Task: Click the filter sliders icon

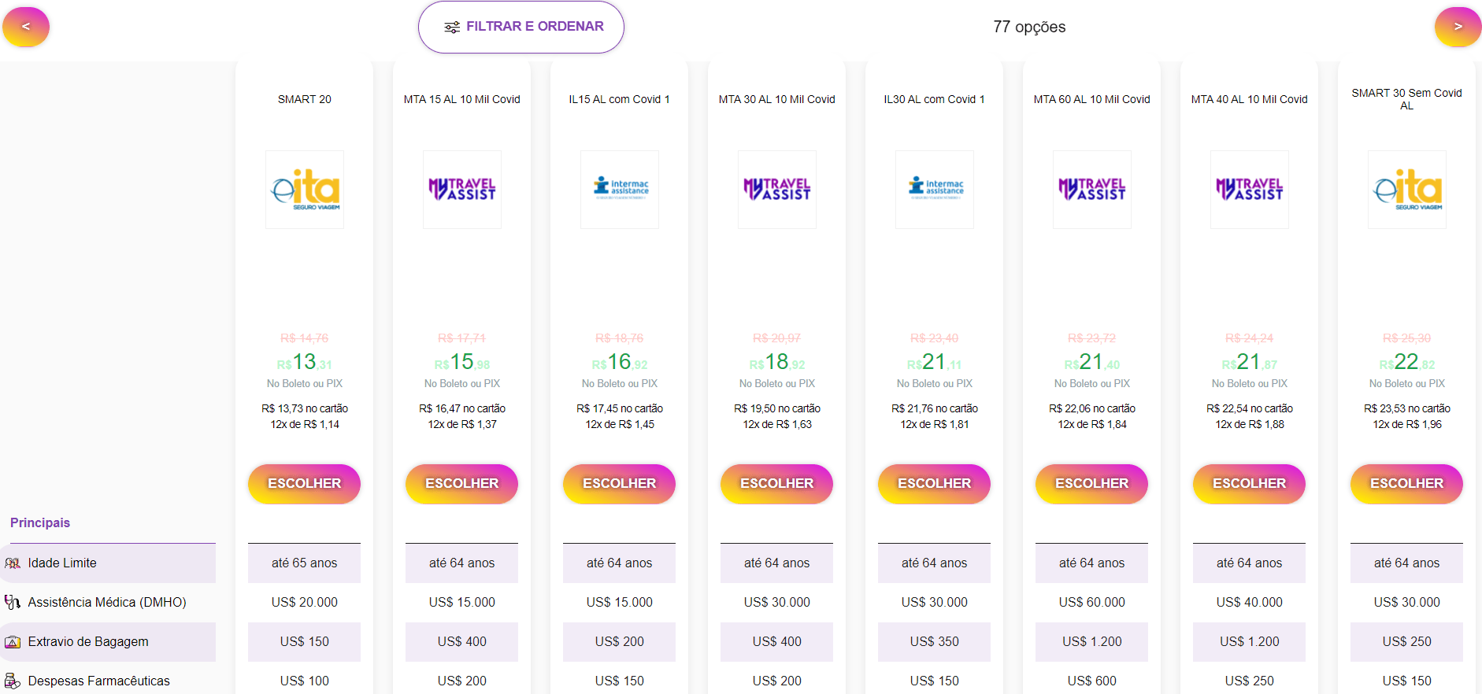Action: pyautogui.click(x=452, y=28)
